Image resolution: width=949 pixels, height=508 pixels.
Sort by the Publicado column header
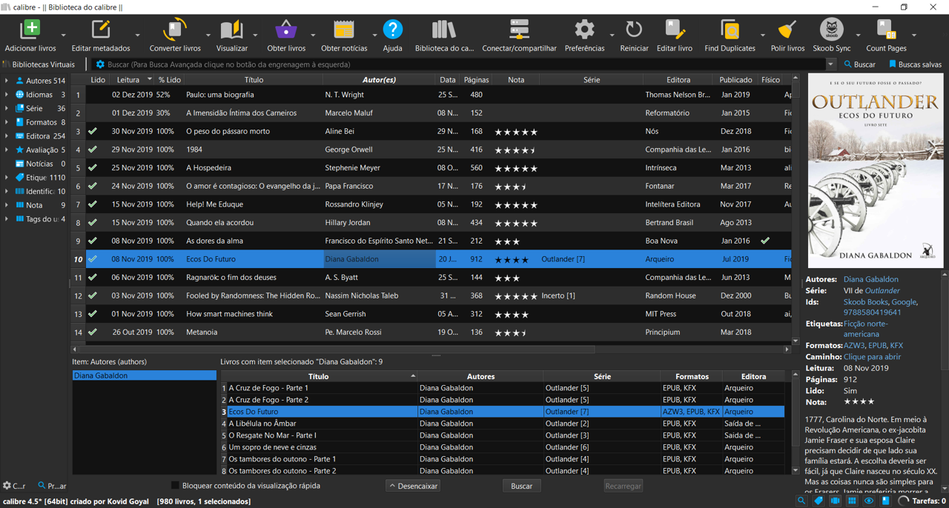735,79
